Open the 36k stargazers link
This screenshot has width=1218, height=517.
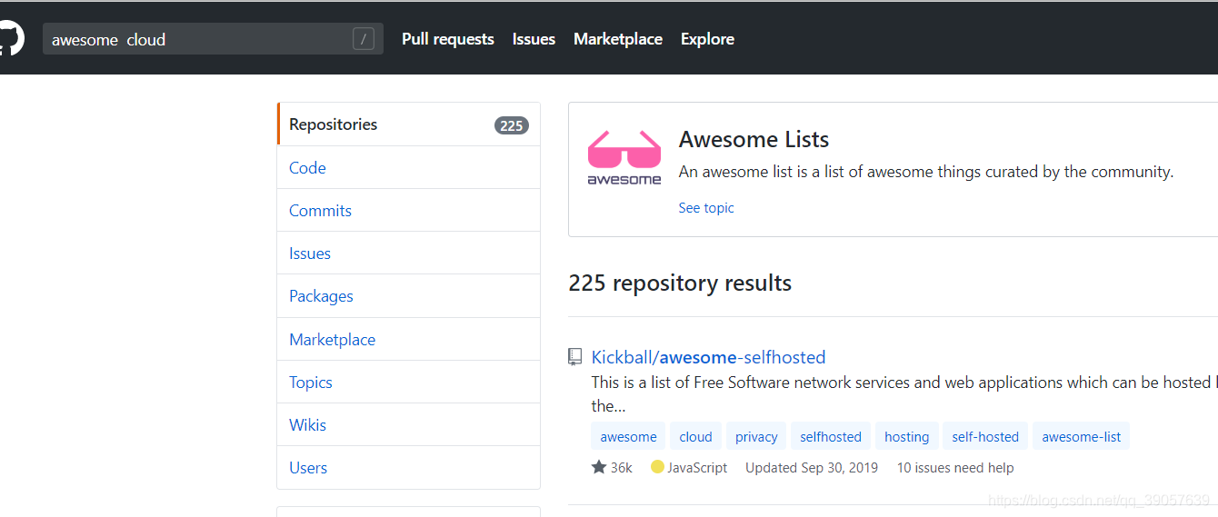click(612, 467)
